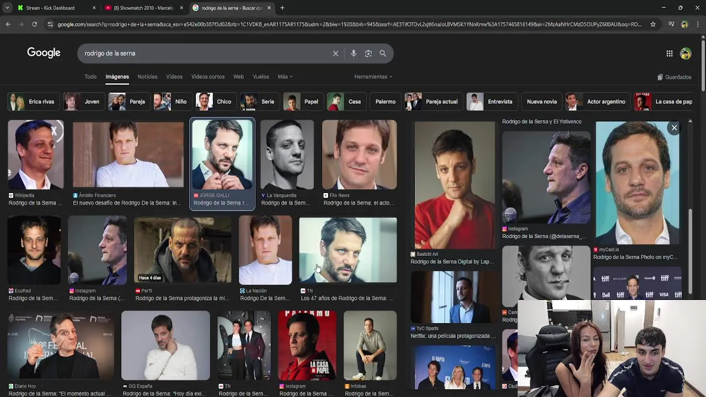Submit search with magnifier icon
Viewport: 706px width, 397px height.
pyautogui.click(x=383, y=53)
